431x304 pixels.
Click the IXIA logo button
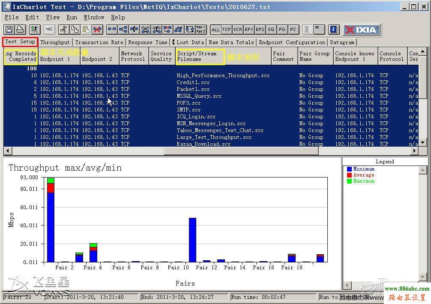point(362,30)
